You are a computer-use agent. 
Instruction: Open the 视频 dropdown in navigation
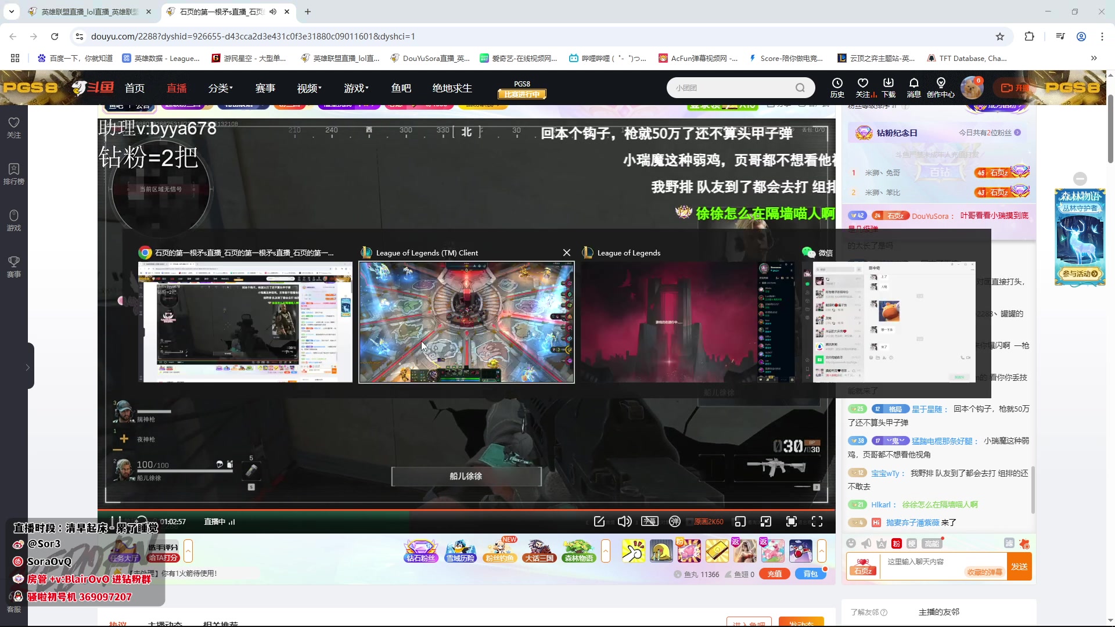(x=310, y=88)
